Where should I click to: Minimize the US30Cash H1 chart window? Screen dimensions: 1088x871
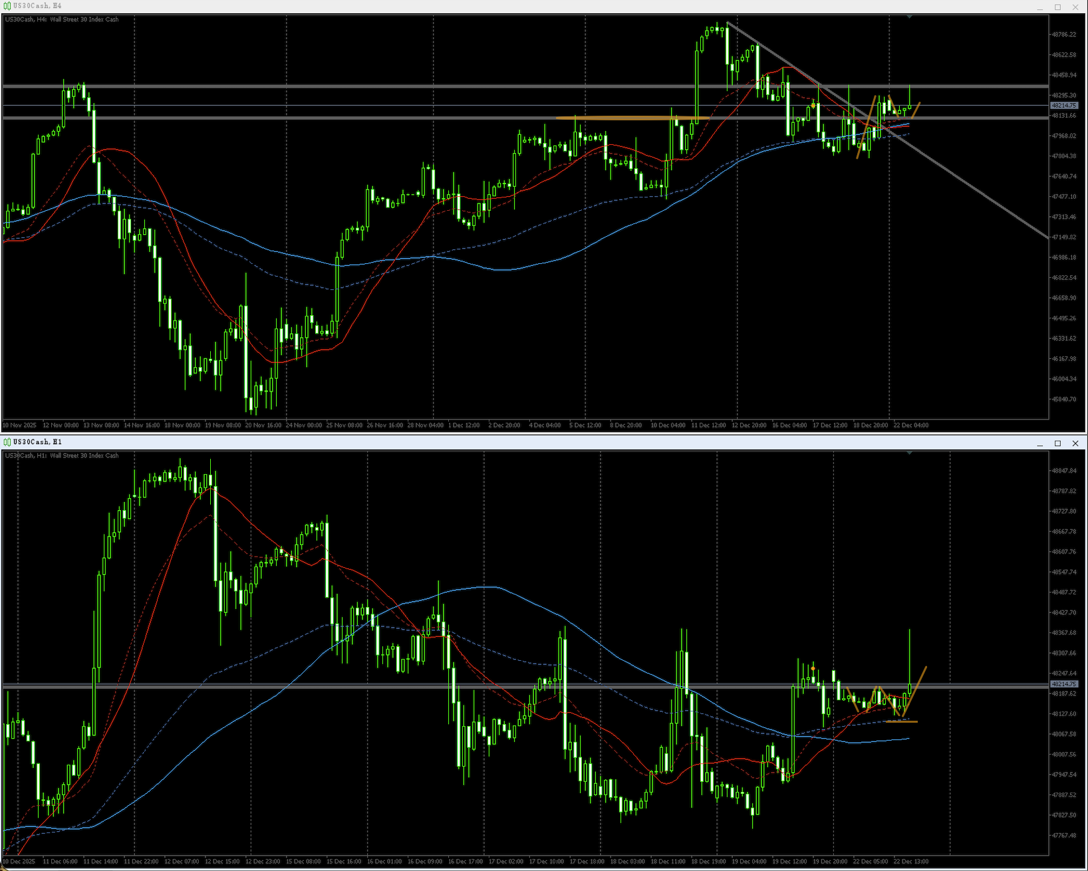(x=1040, y=443)
